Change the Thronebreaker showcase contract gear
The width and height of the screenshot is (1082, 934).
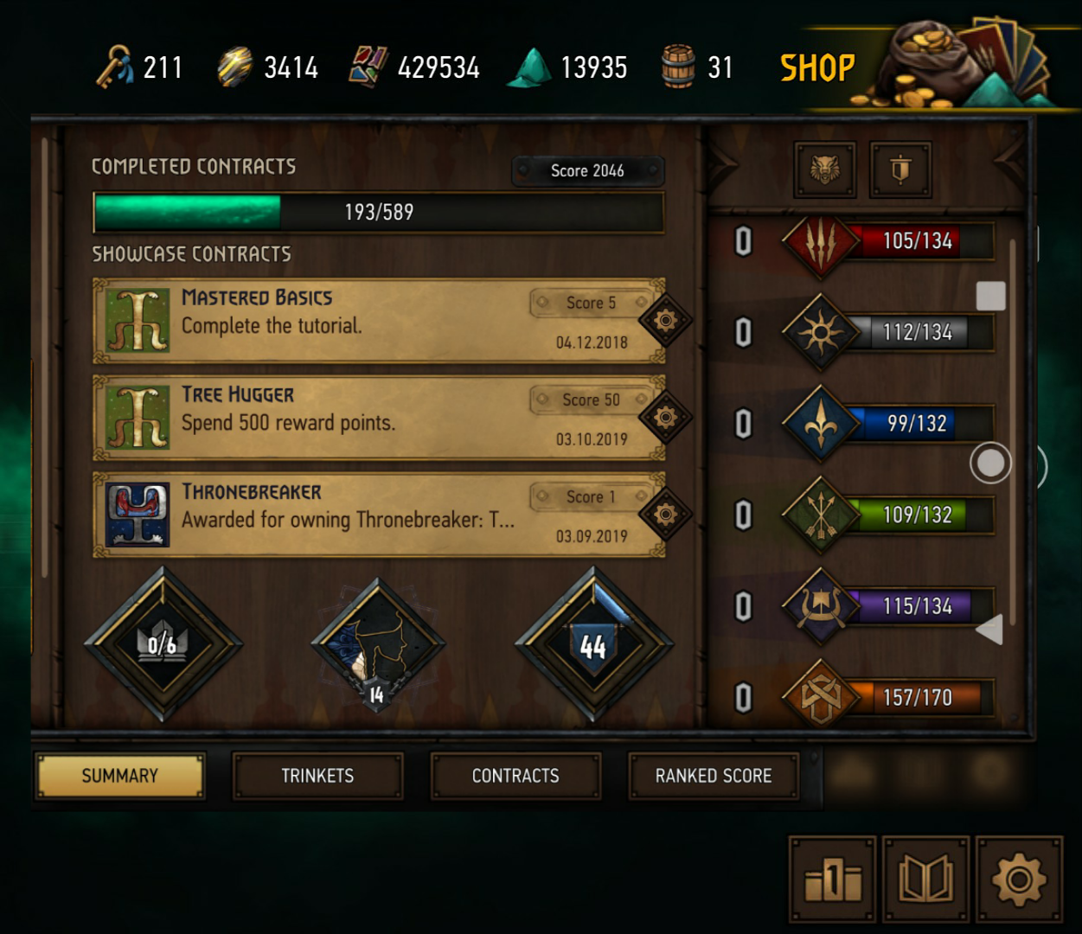point(665,515)
